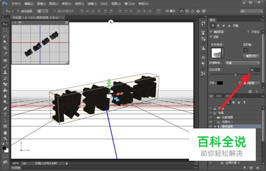Image resolution: width=266 pixels, height=171 pixels.
Task: Click the Roll 3D Object mode icon
Action: point(187,11)
